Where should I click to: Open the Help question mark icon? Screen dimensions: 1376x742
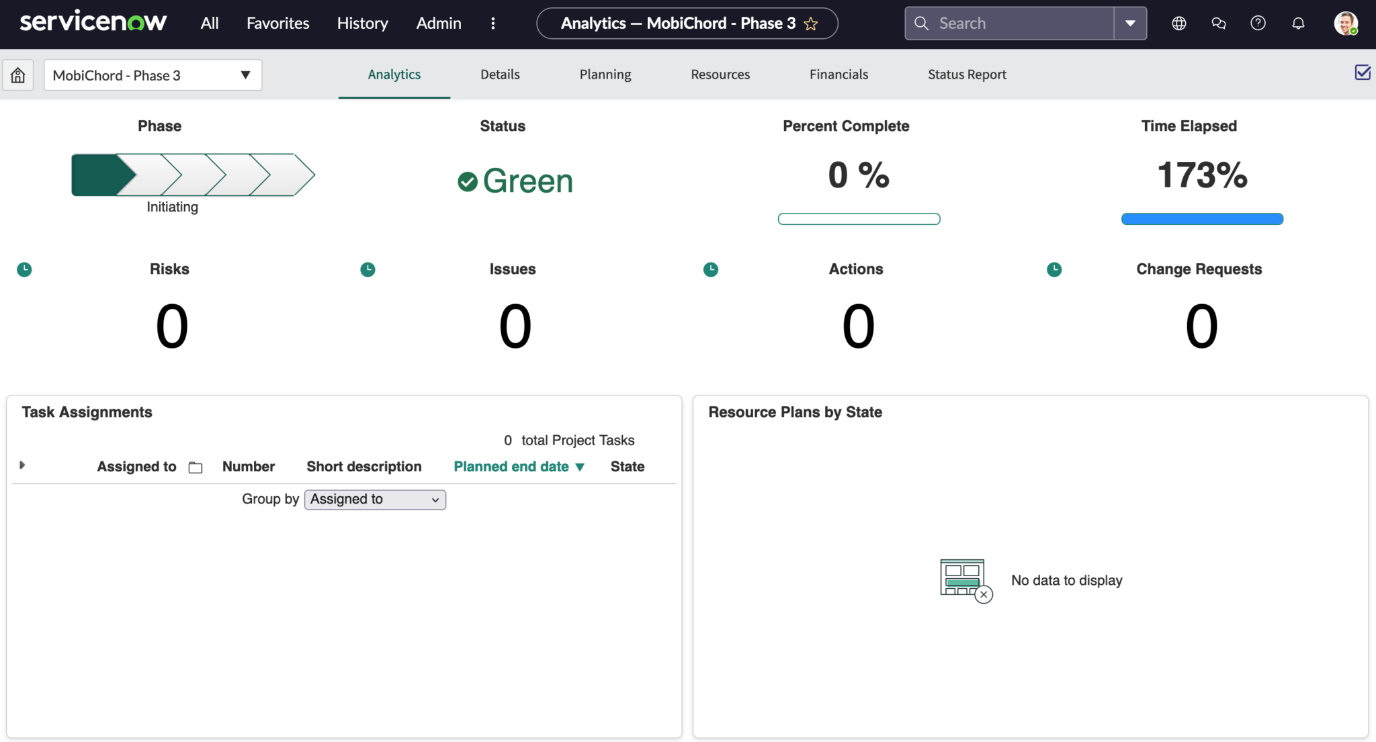click(1258, 23)
